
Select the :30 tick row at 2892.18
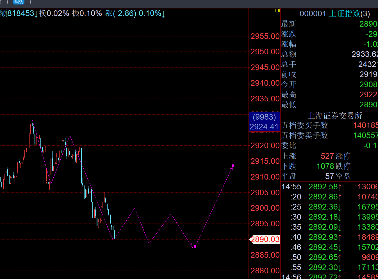pyautogui.click(x=329, y=217)
